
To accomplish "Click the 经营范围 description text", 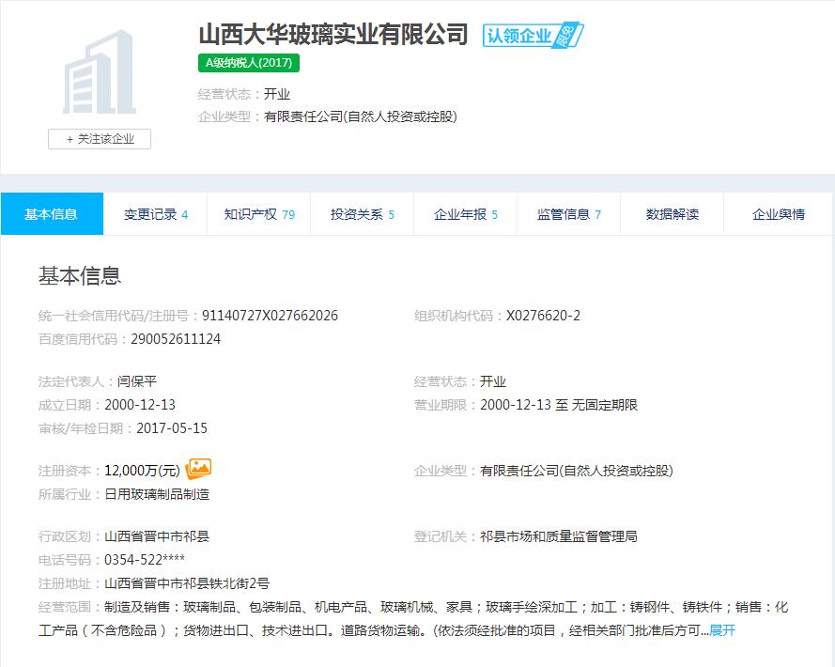I will coord(413,618).
